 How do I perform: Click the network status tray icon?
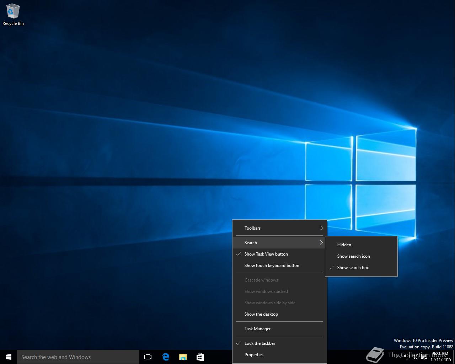coord(407,357)
